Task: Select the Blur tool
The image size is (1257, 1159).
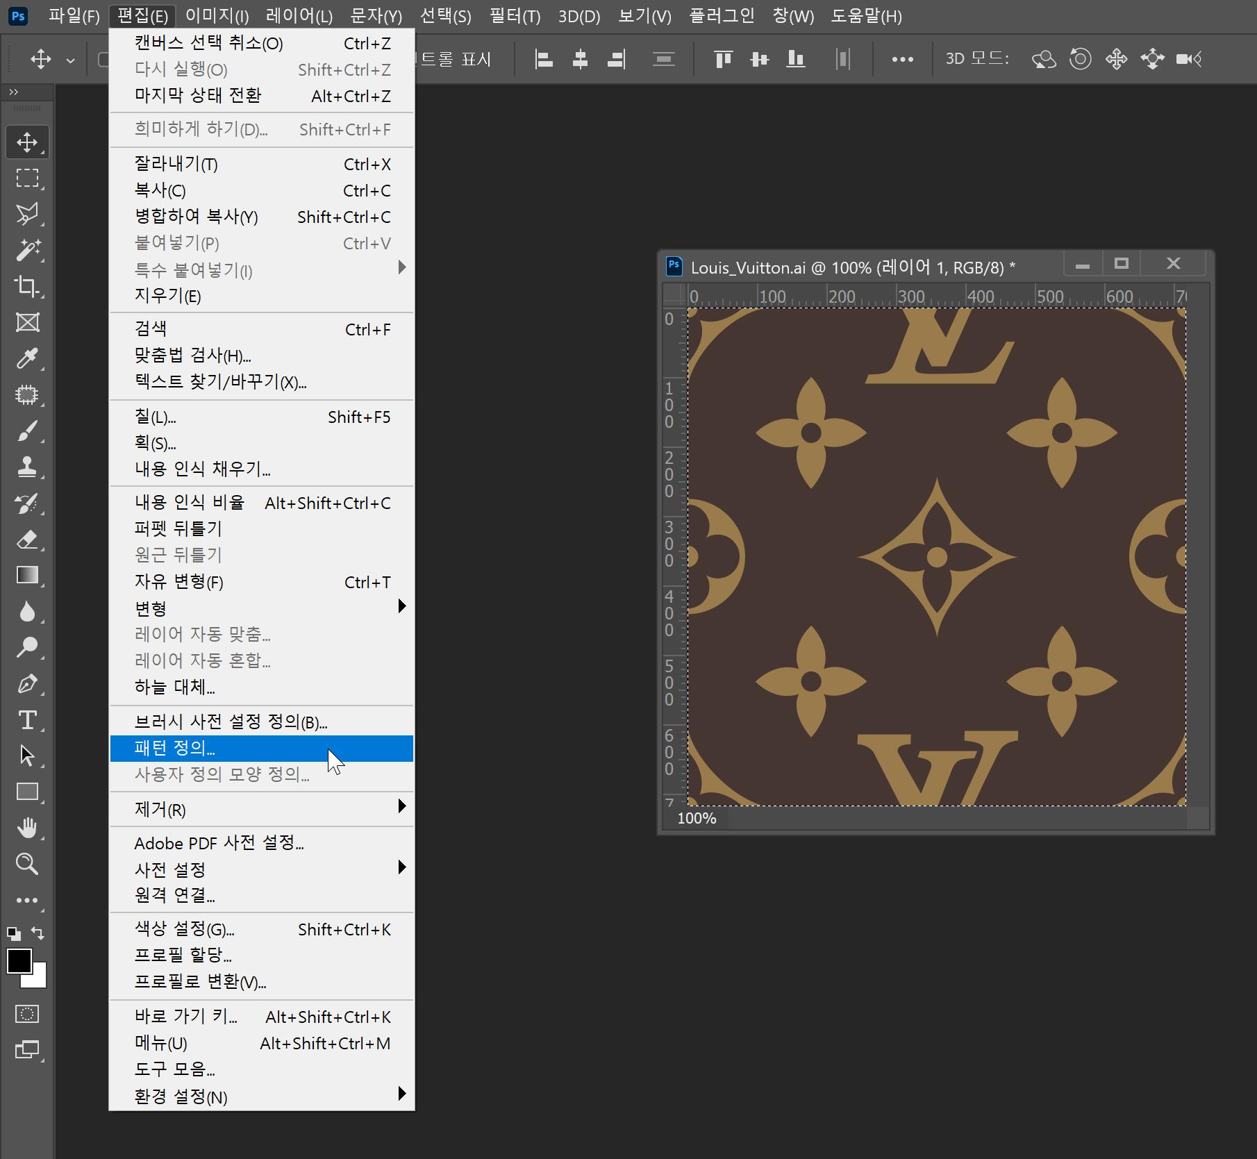Action: pos(27,612)
